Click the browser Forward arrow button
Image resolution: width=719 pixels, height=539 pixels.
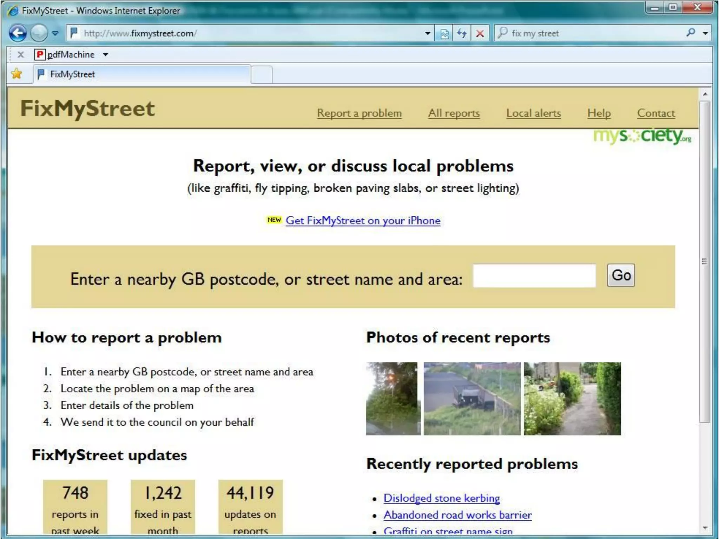pyautogui.click(x=39, y=33)
